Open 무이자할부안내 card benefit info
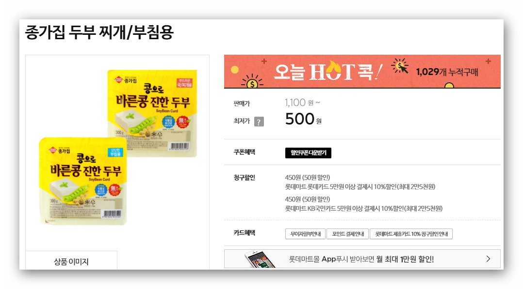The width and height of the screenshot is (523, 289). [x=306, y=234]
